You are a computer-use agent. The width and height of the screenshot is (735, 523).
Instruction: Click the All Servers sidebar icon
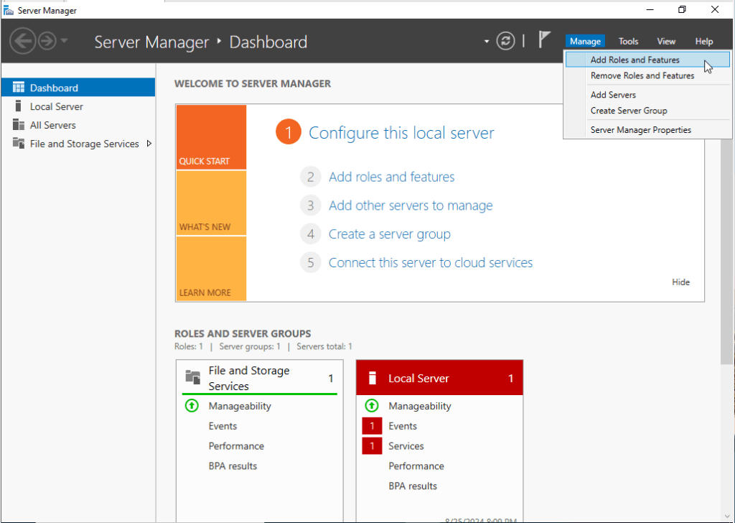[18, 125]
